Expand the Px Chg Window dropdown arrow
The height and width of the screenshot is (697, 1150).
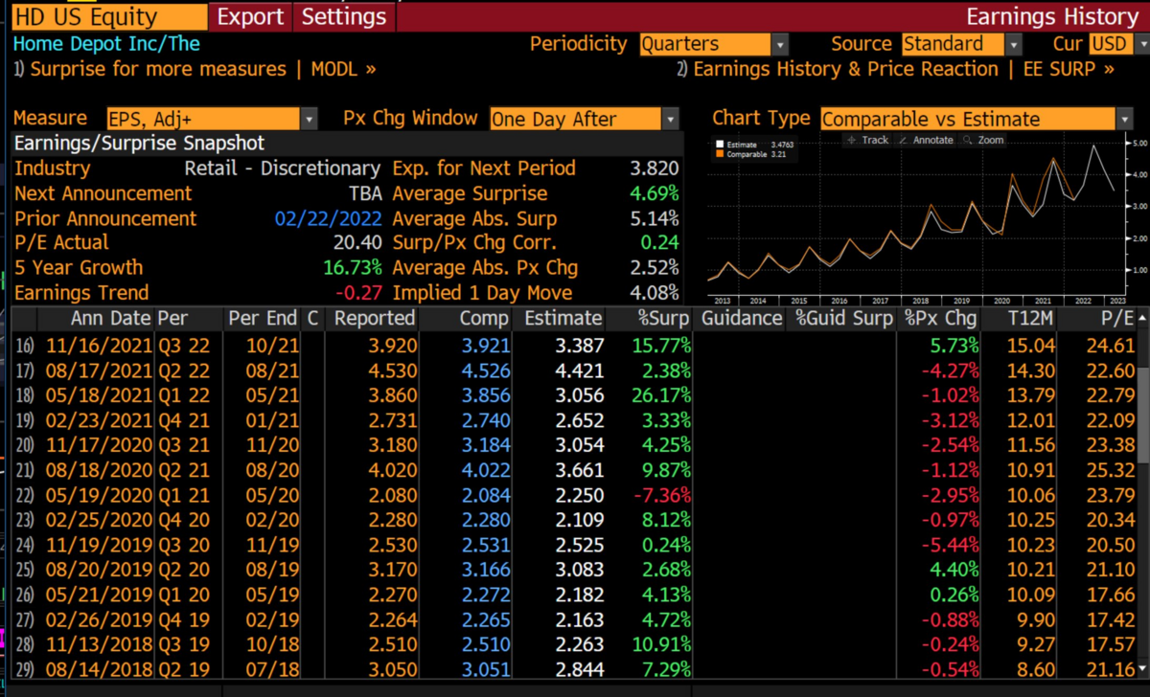point(671,120)
